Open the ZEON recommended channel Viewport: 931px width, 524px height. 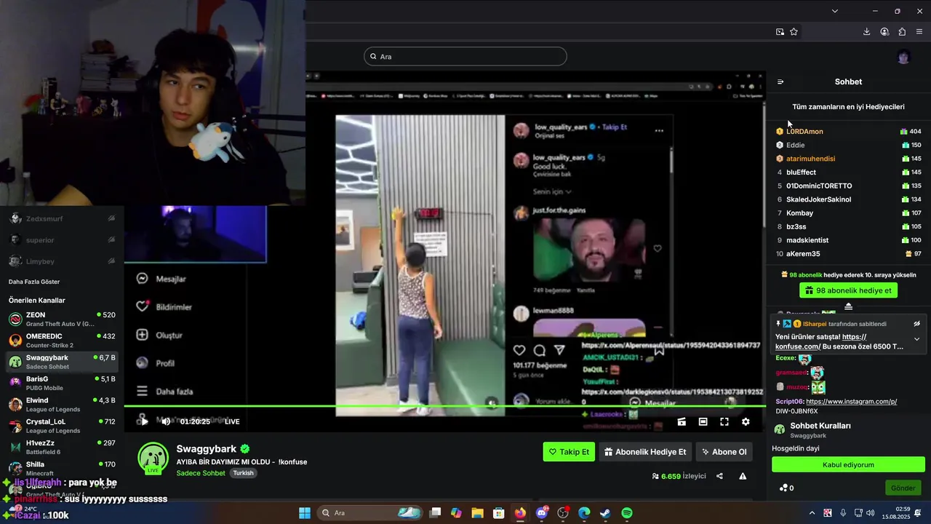click(62, 319)
